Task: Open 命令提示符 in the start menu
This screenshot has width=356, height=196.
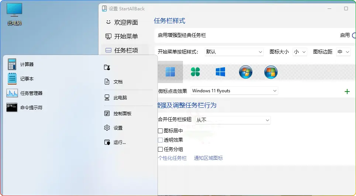Action: [x=31, y=107]
